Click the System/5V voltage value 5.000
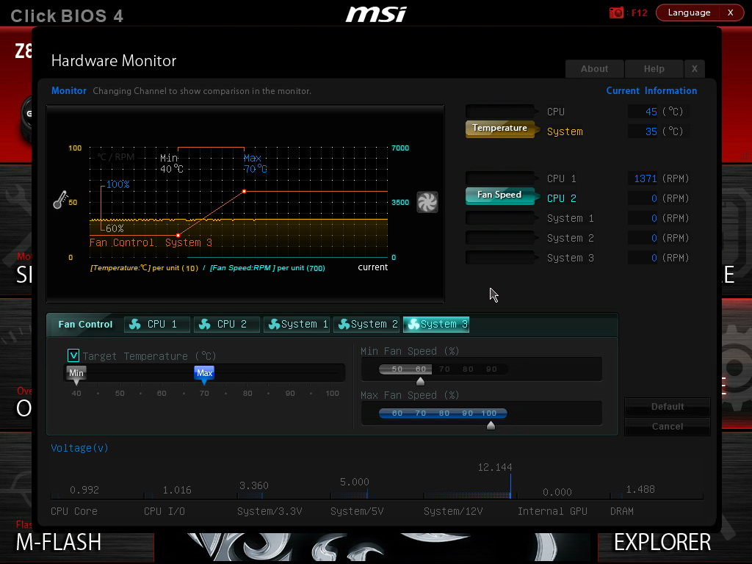Screen dimensions: 752x564 pyautogui.click(x=355, y=482)
